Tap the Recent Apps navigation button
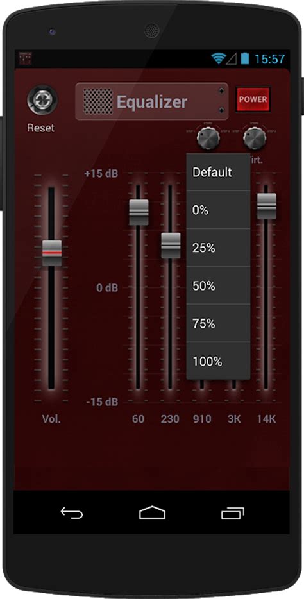The height and width of the screenshot is (599, 304). point(233,512)
